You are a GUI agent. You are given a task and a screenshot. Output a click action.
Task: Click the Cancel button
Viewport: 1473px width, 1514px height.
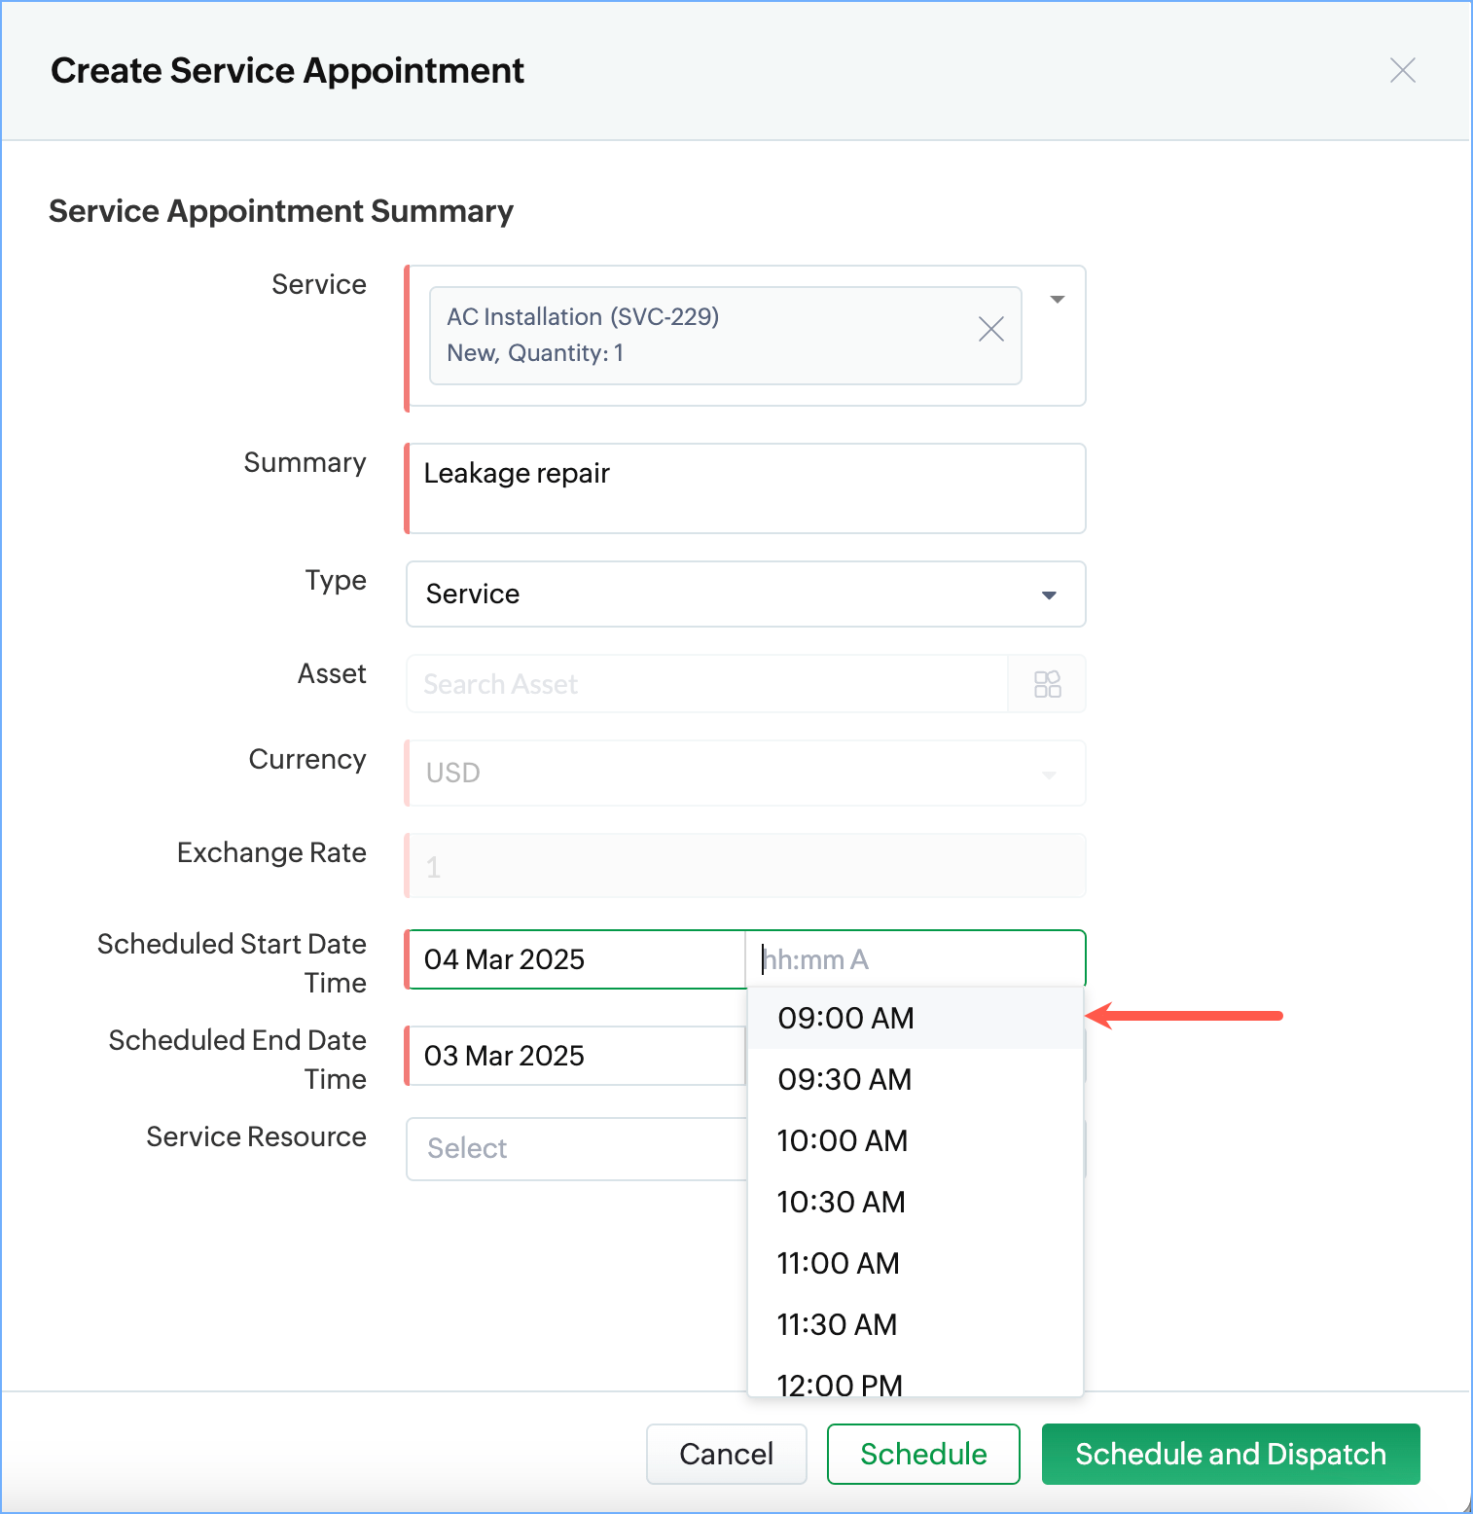point(727,1454)
